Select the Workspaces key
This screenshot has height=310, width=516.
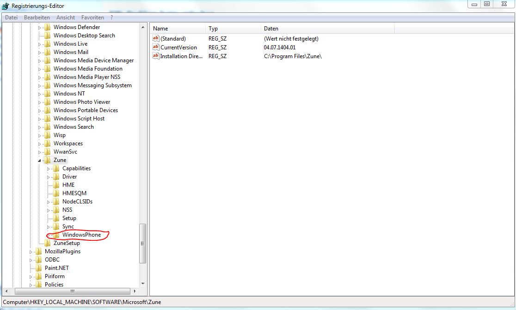(x=68, y=143)
